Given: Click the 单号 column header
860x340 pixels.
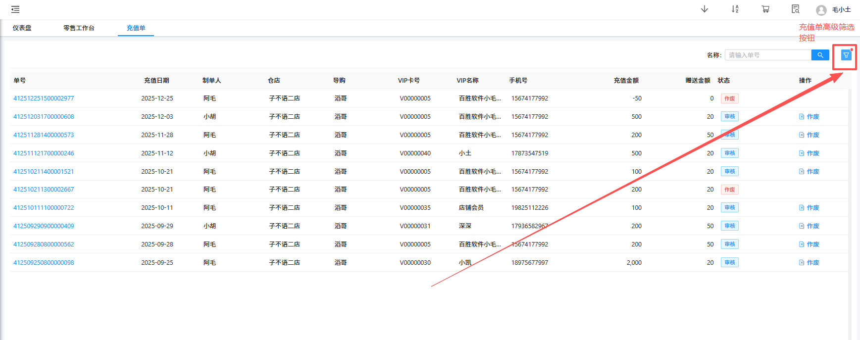Looking at the screenshot, I should [x=19, y=80].
